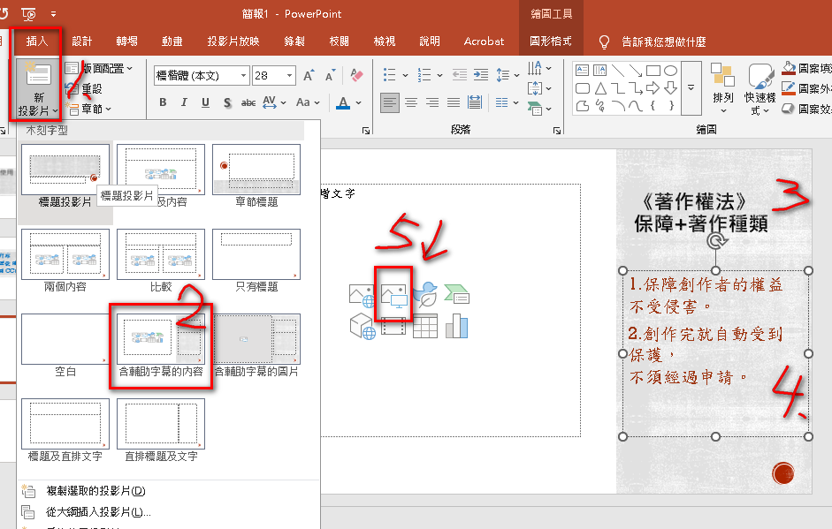Increase list indent level

(x=481, y=75)
